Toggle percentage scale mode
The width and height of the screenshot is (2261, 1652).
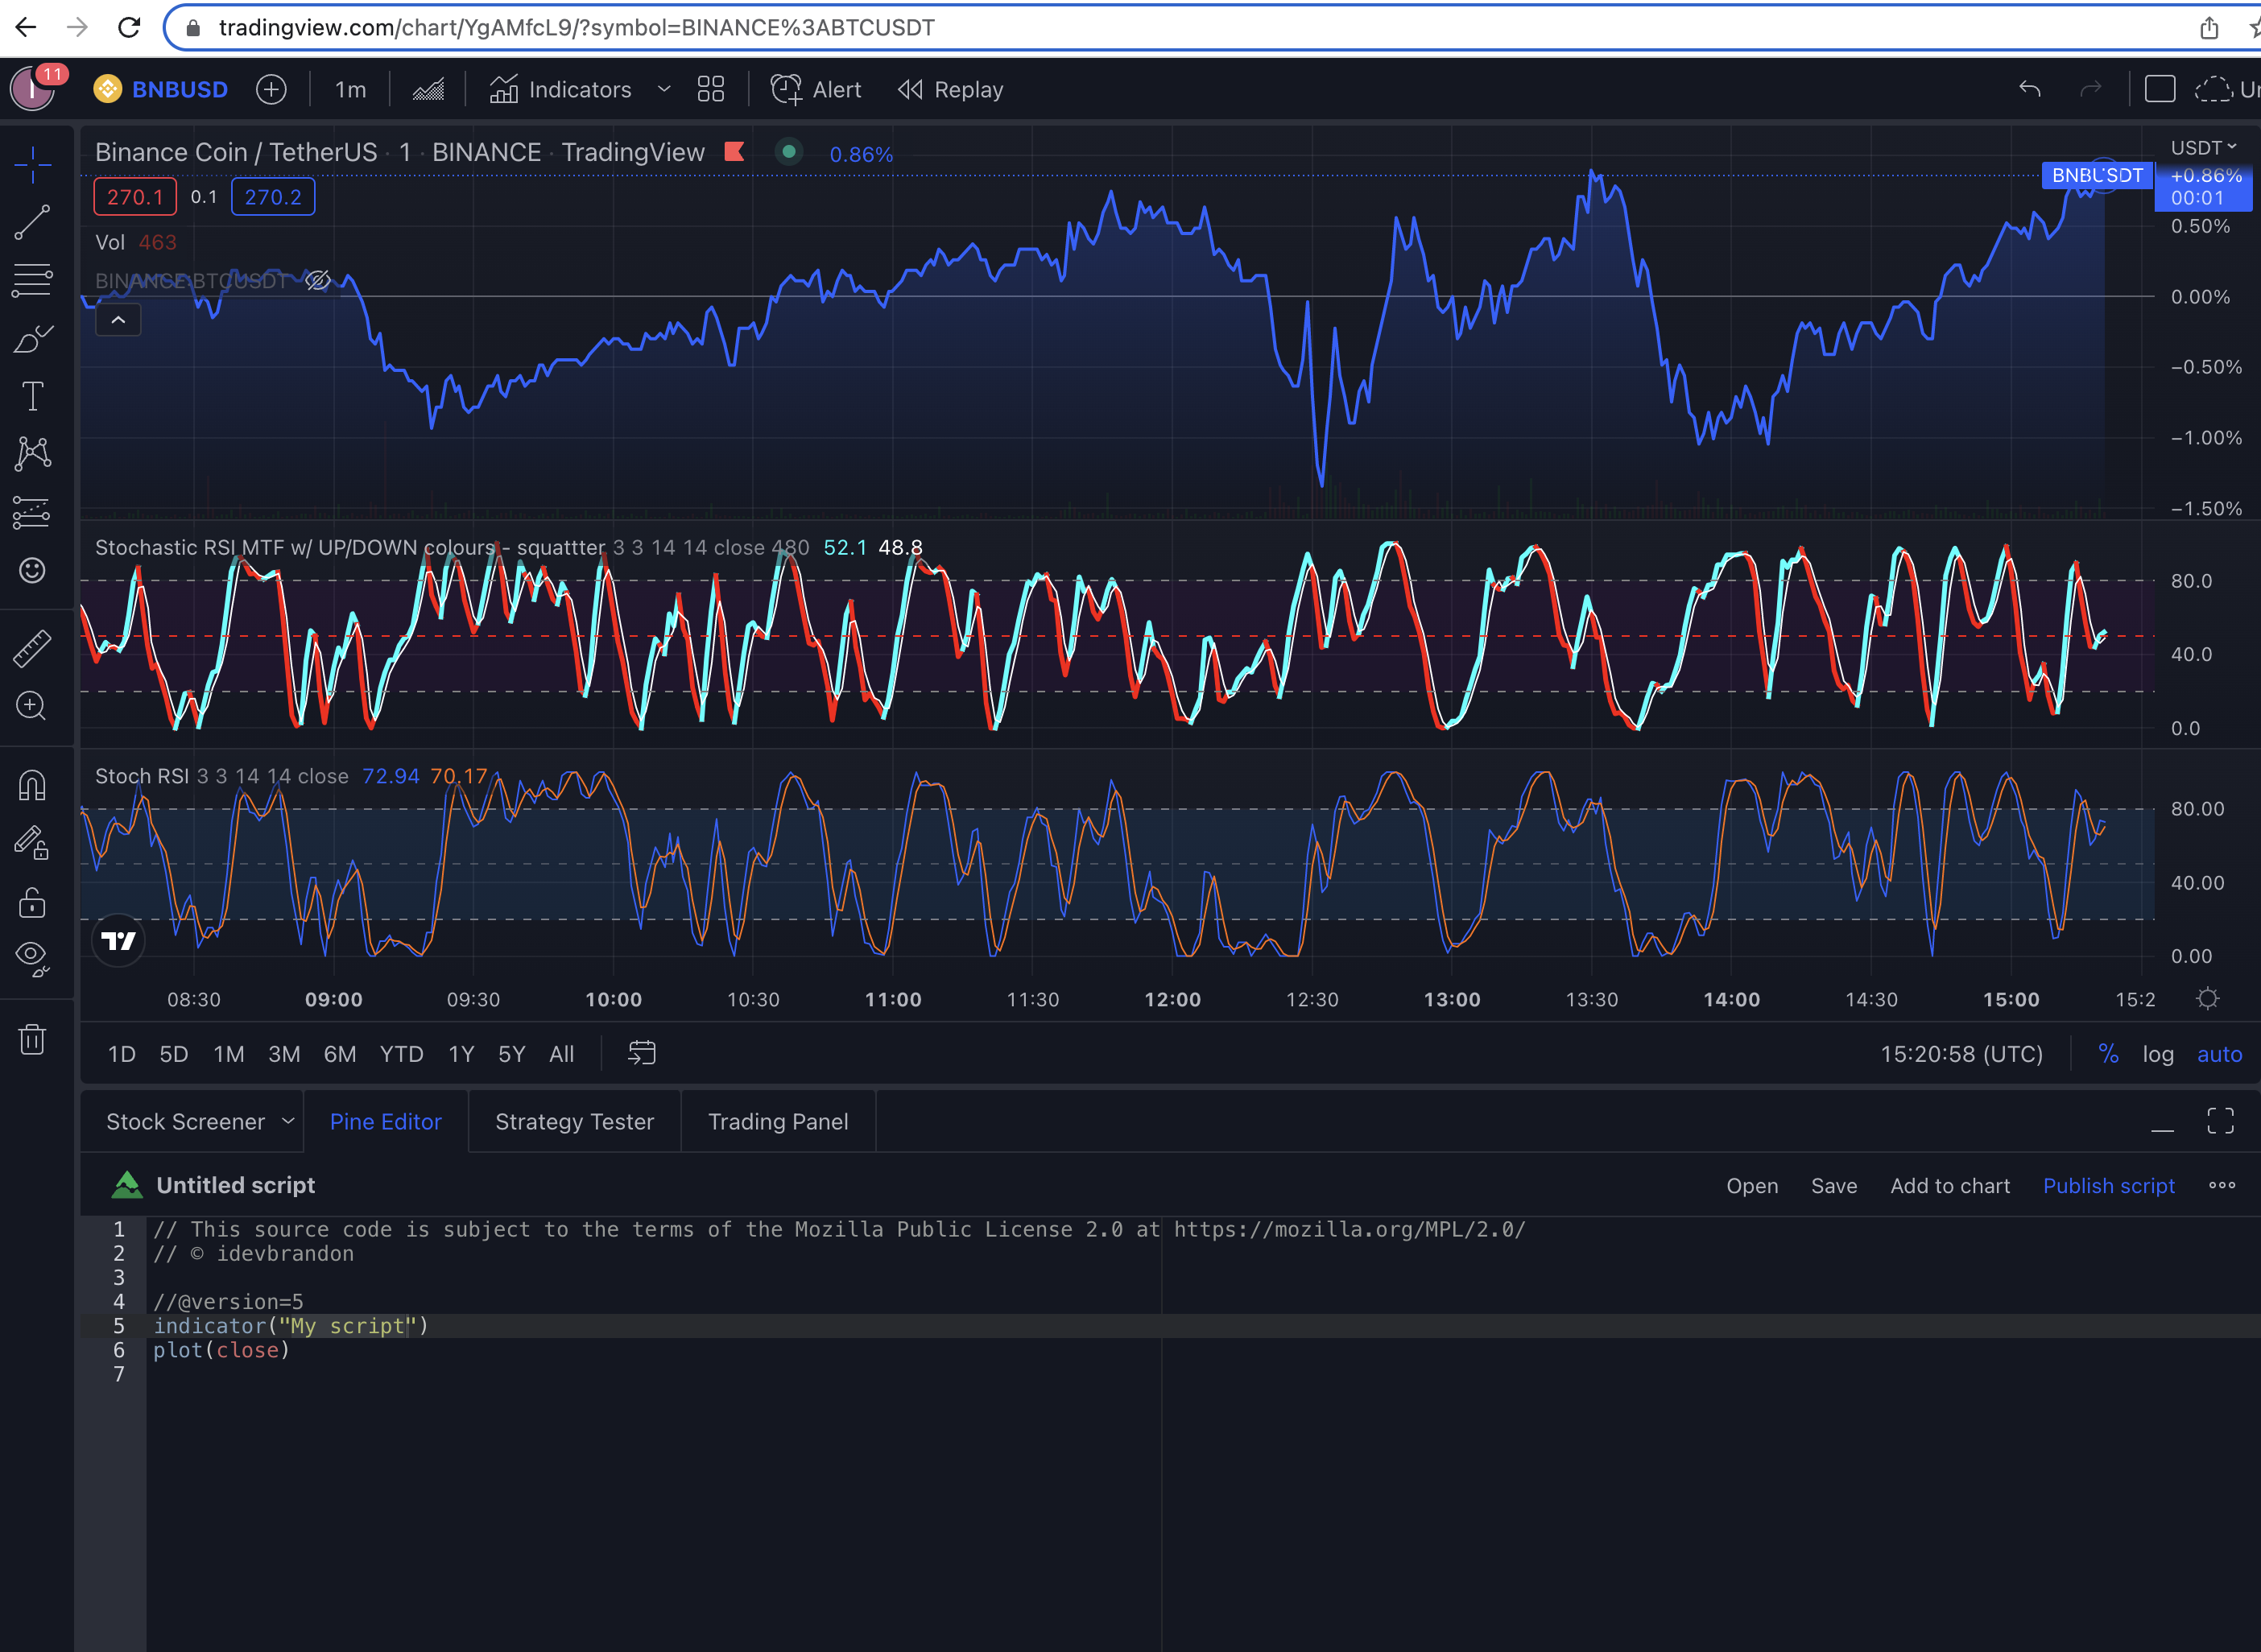[2110, 1053]
